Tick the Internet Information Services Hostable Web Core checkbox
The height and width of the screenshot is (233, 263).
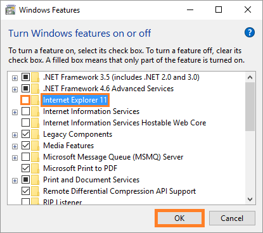25,123
